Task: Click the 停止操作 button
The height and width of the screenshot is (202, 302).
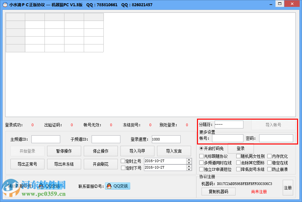Action: click(x=100, y=151)
